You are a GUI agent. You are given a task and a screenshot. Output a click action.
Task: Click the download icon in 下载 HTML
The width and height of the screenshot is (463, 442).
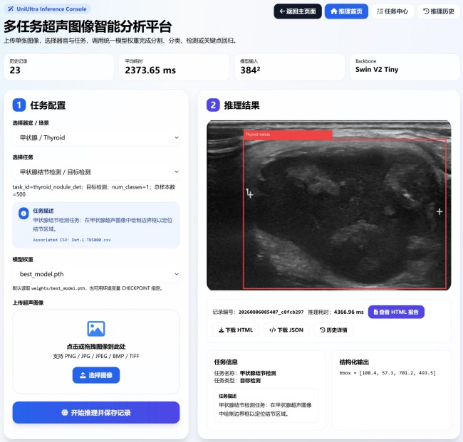coord(221,330)
